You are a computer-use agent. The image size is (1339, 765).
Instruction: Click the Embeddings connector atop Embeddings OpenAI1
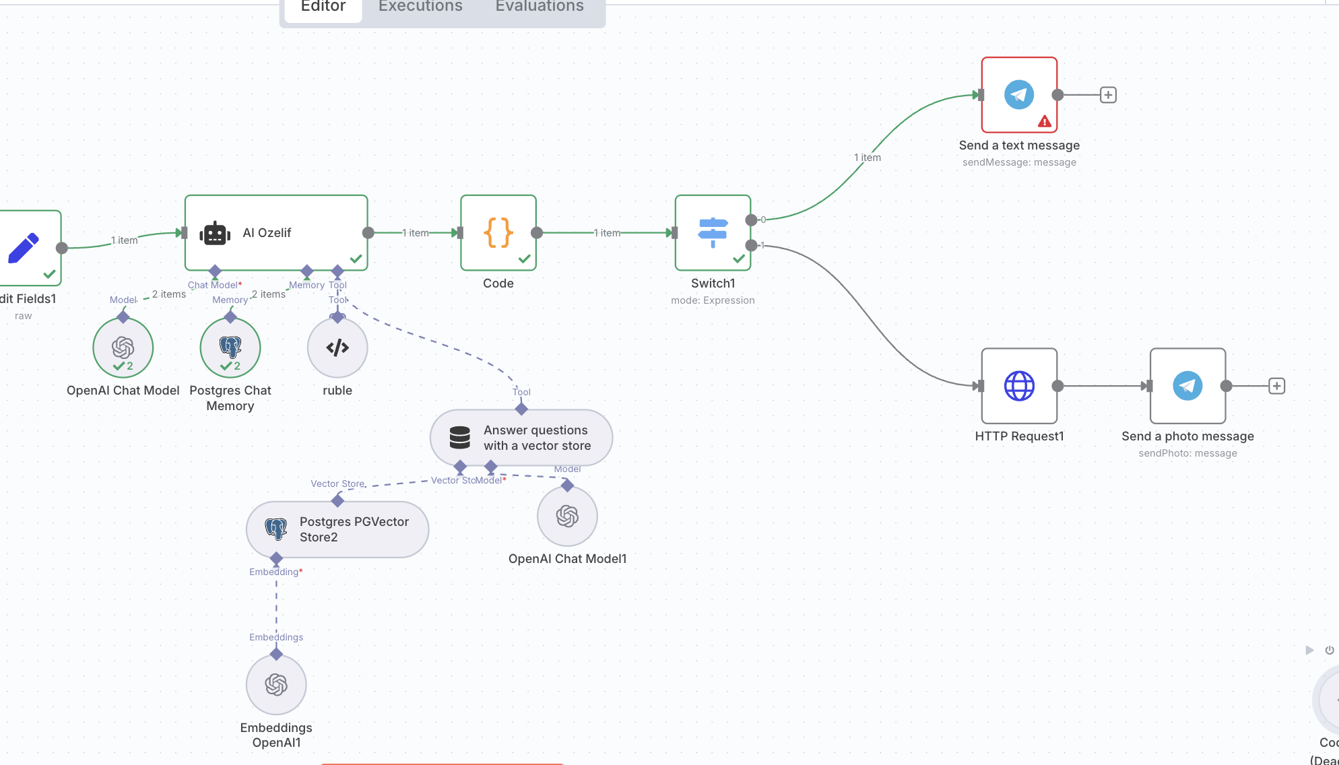click(x=276, y=654)
